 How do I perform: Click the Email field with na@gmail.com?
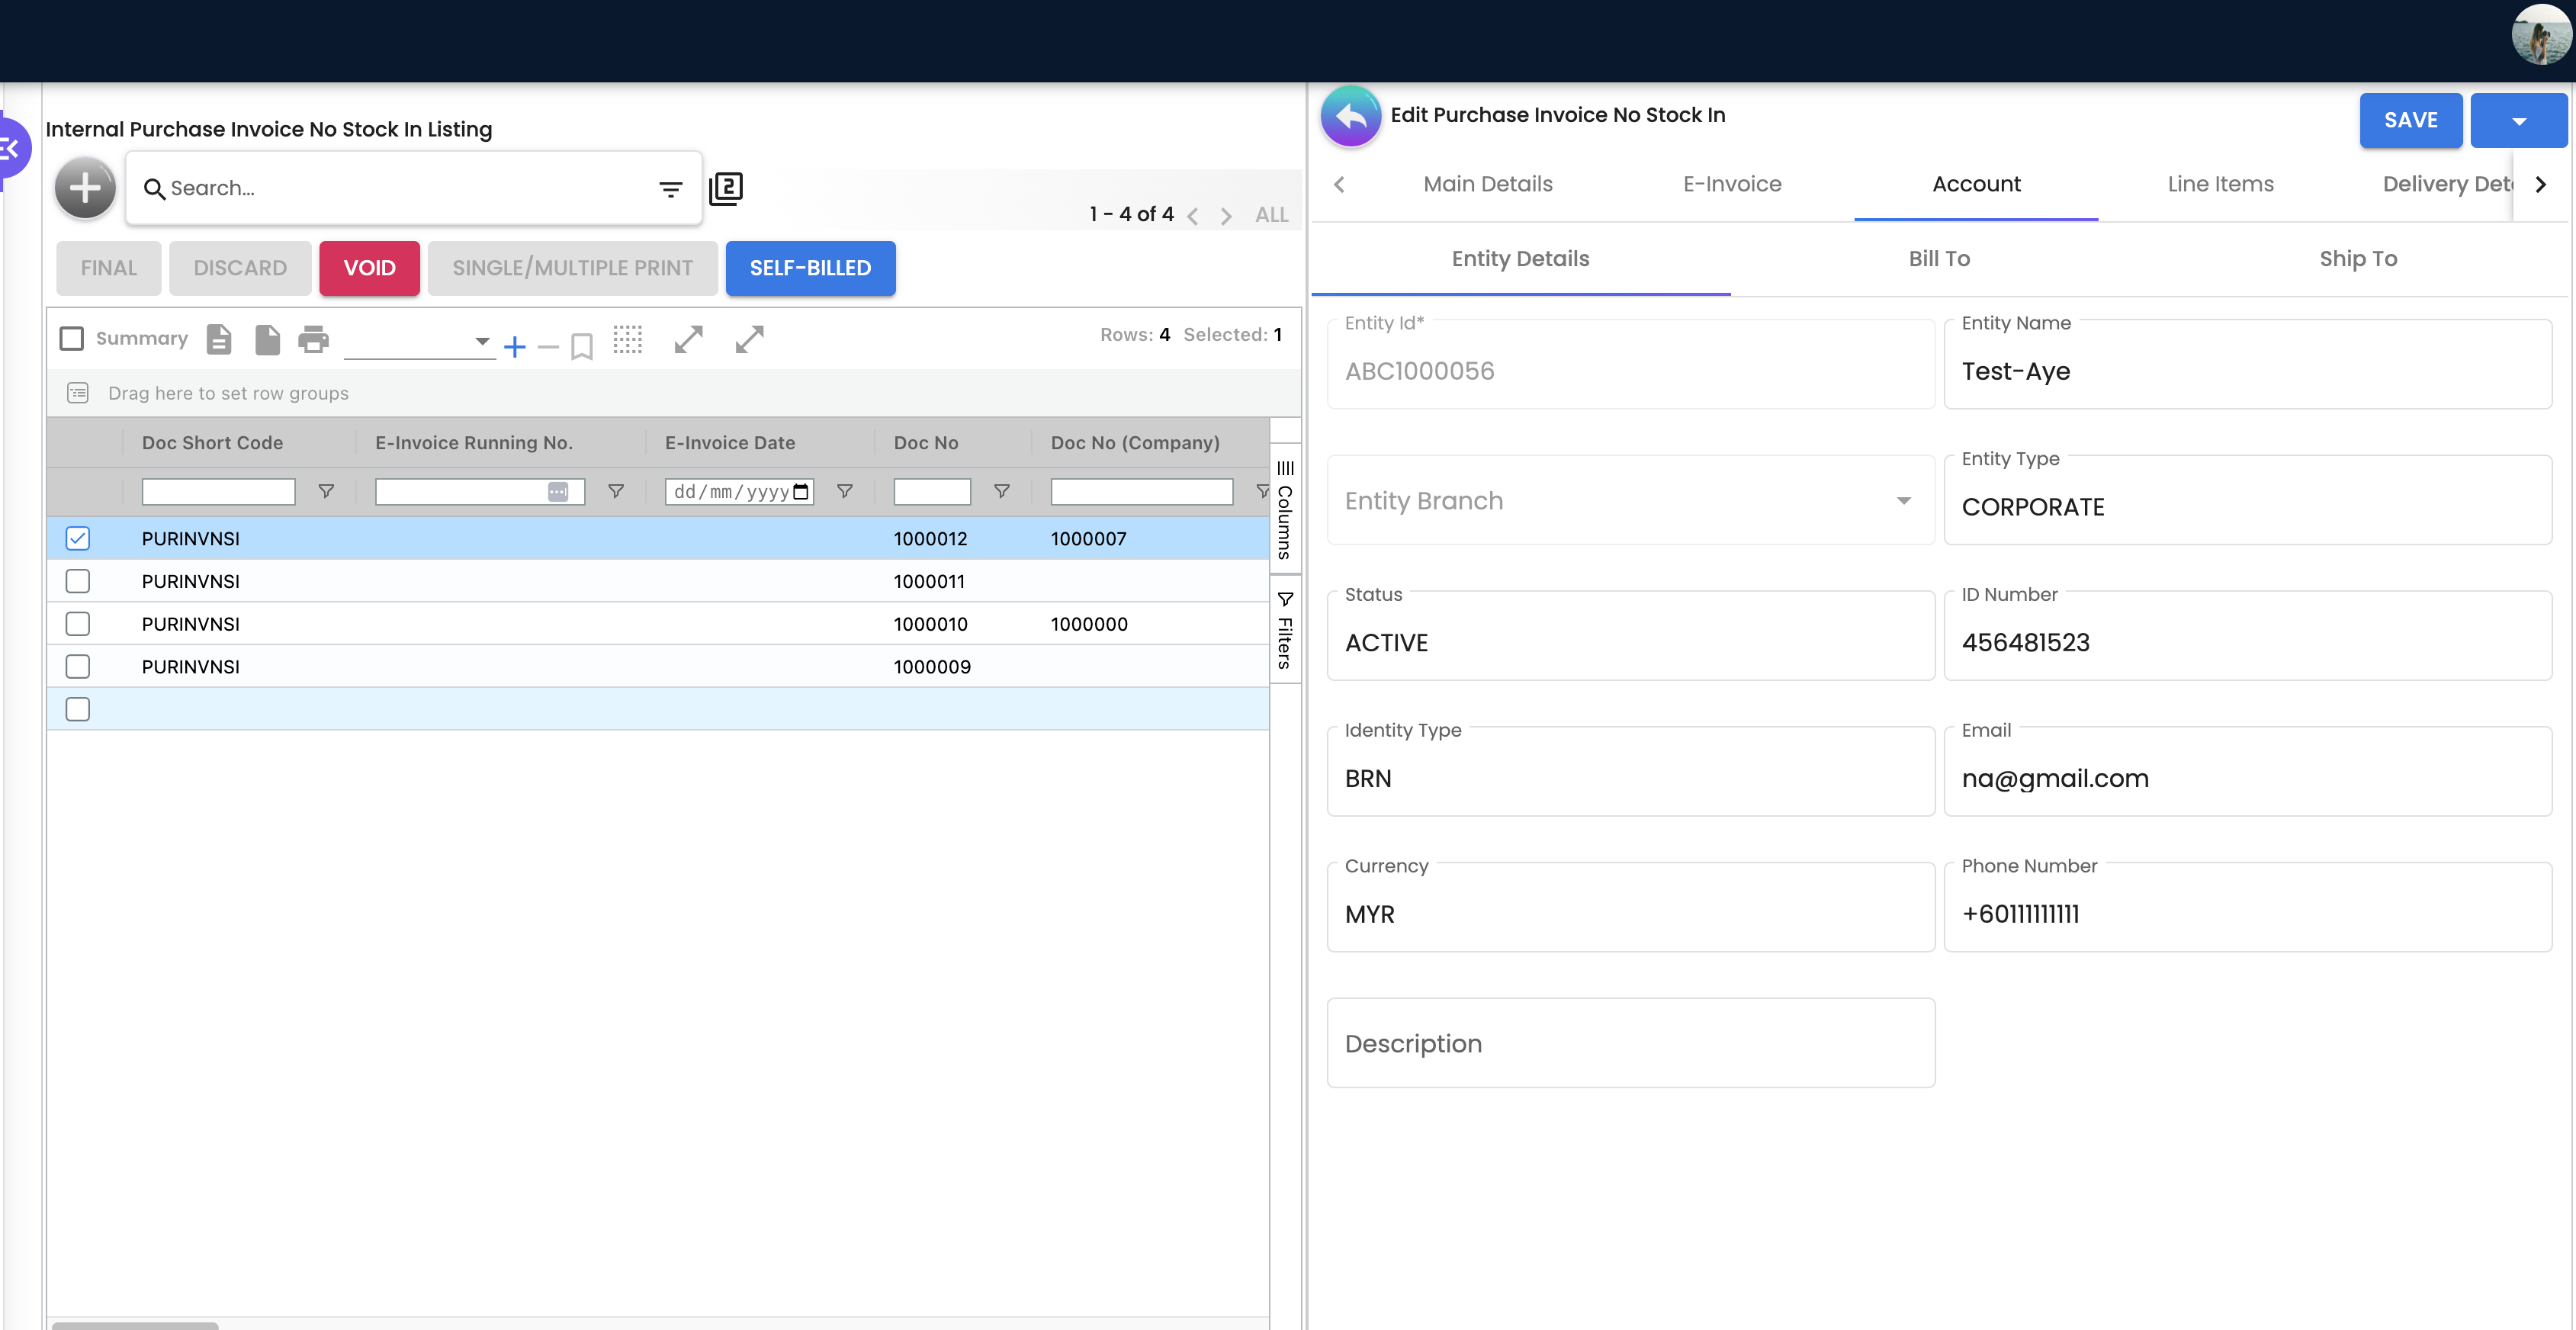[2247, 771]
